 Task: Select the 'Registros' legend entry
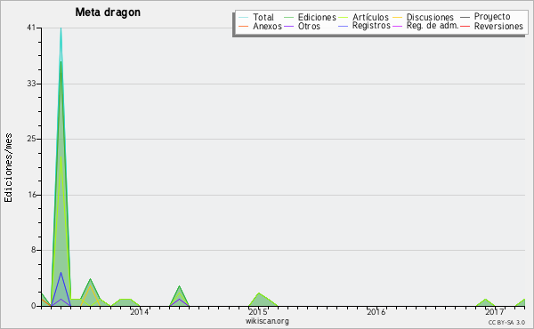coord(371,26)
